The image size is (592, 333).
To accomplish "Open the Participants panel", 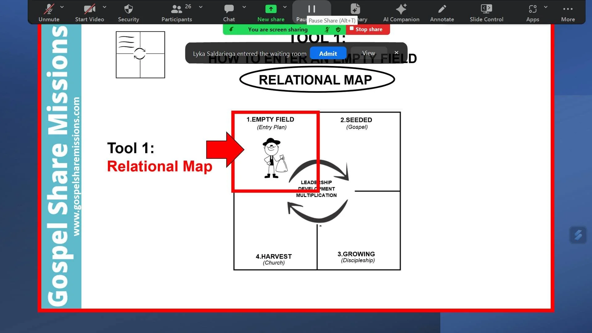I will [177, 12].
